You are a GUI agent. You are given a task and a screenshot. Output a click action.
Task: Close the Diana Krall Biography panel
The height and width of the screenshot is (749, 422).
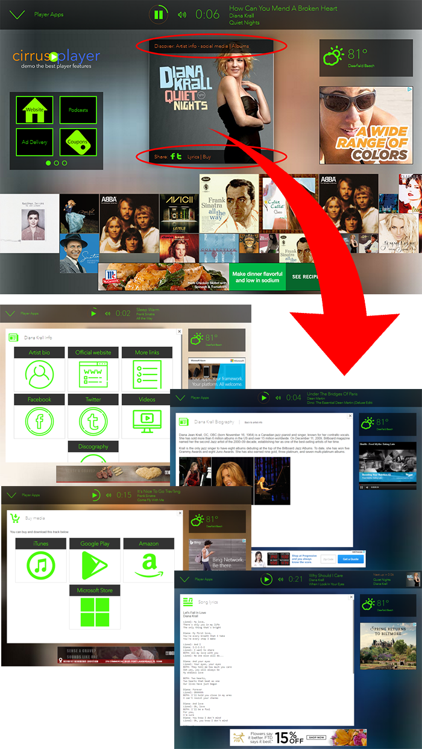[x=351, y=416]
